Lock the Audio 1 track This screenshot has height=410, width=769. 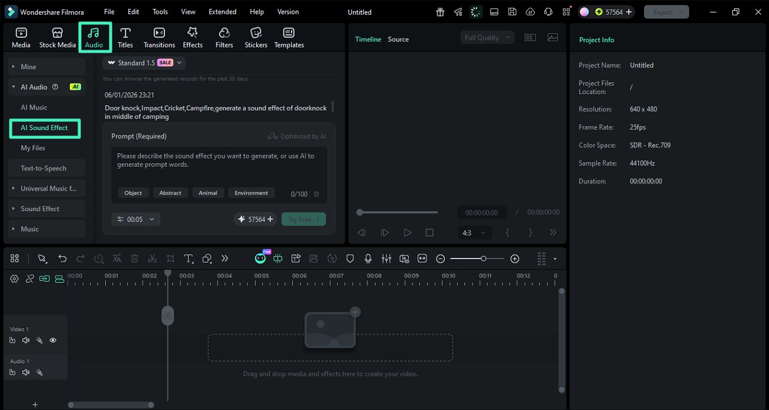click(x=12, y=372)
